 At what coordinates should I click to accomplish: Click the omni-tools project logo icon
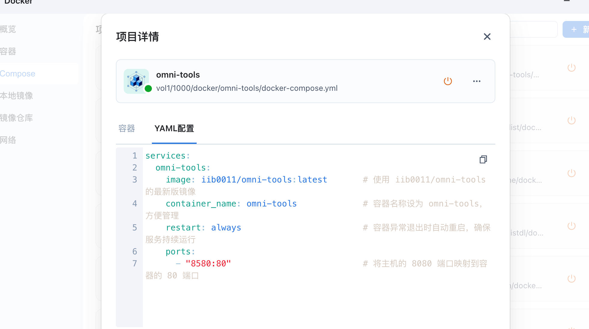136,81
